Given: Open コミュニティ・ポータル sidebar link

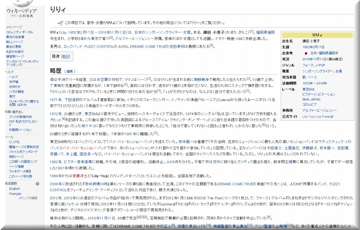Looking at the screenshot, I should pos(20,32).
